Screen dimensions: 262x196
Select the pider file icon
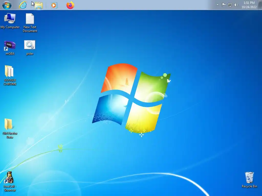pyautogui.click(x=30, y=48)
